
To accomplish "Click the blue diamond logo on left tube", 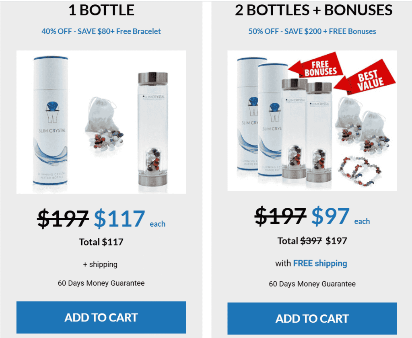I will click(52, 106).
